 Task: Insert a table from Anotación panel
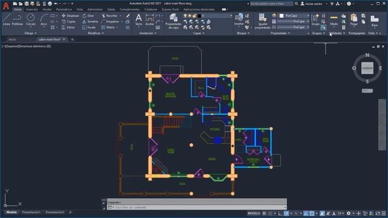[158, 27]
